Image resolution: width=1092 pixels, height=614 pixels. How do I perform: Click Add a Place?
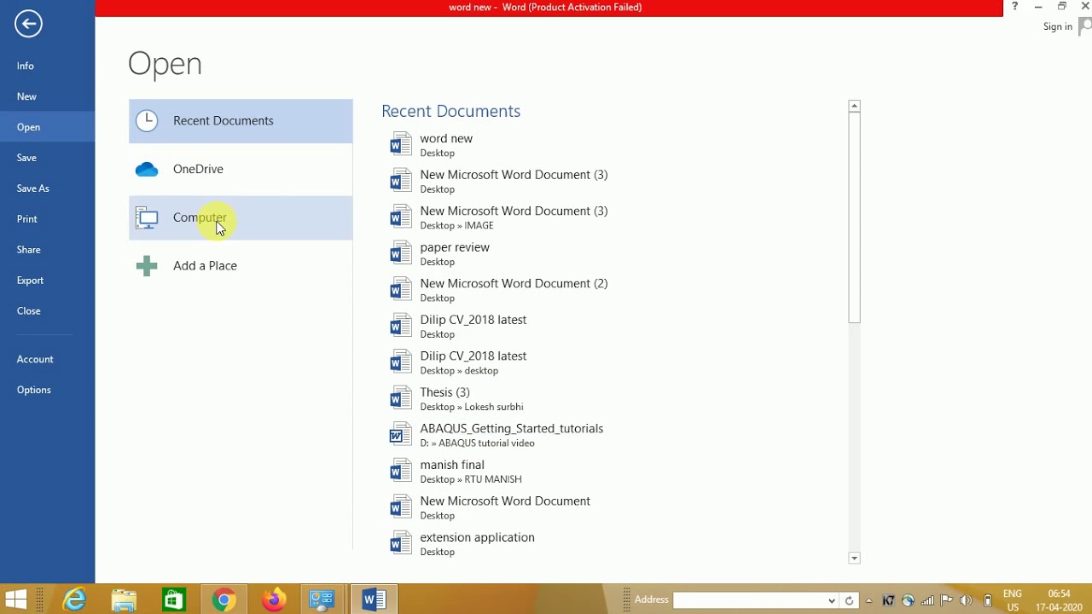[241, 266]
